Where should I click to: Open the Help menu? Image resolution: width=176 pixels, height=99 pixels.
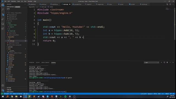35,1
